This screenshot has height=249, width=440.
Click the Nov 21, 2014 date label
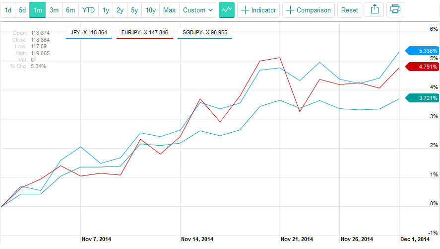click(297, 239)
